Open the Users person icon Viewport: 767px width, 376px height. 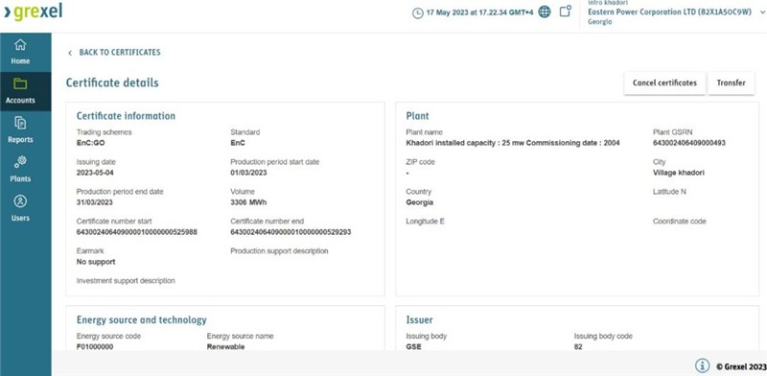[20, 201]
